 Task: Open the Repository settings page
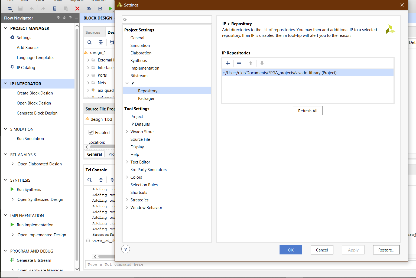pos(167,91)
